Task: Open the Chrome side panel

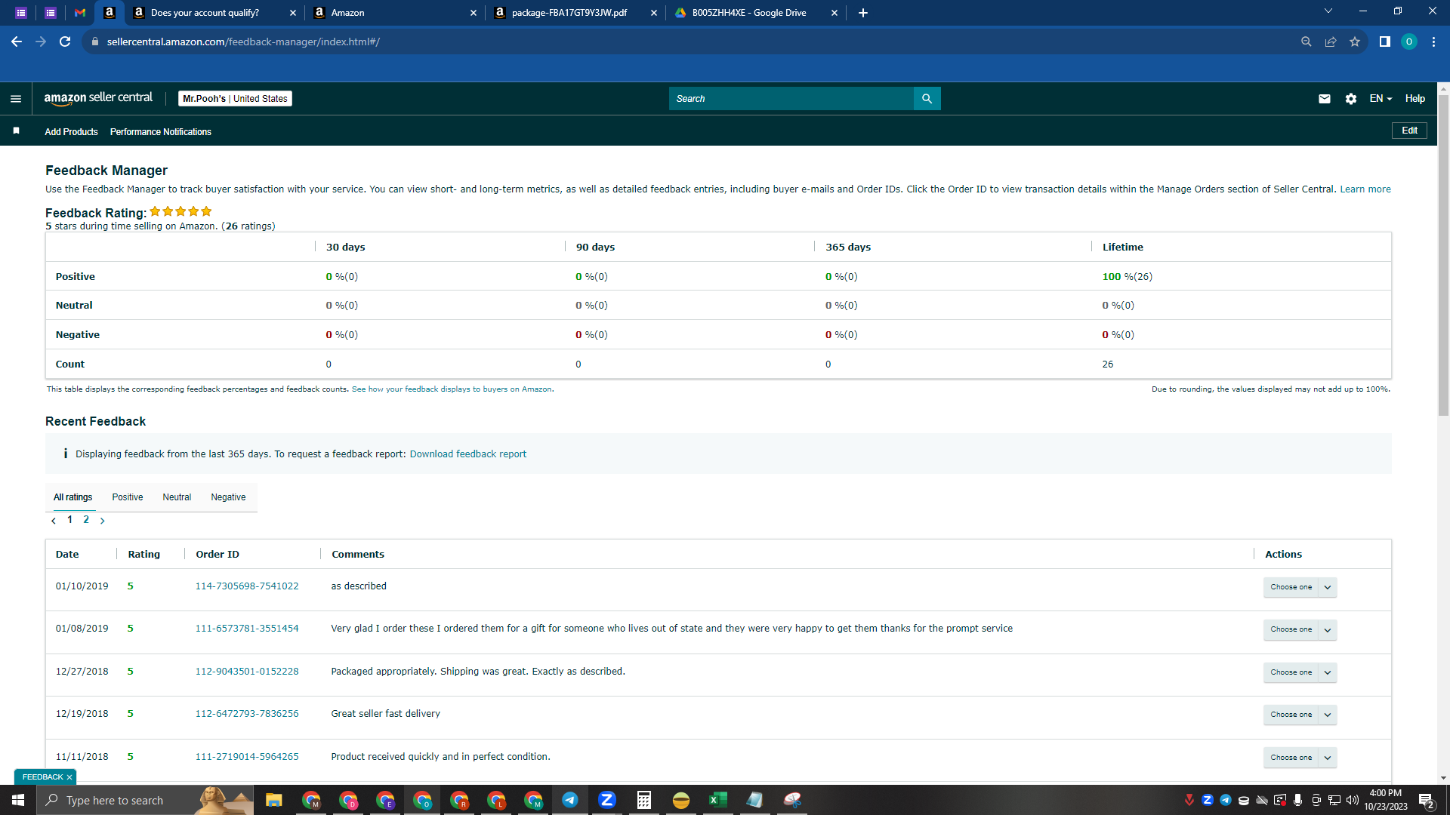Action: click(x=1385, y=42)
